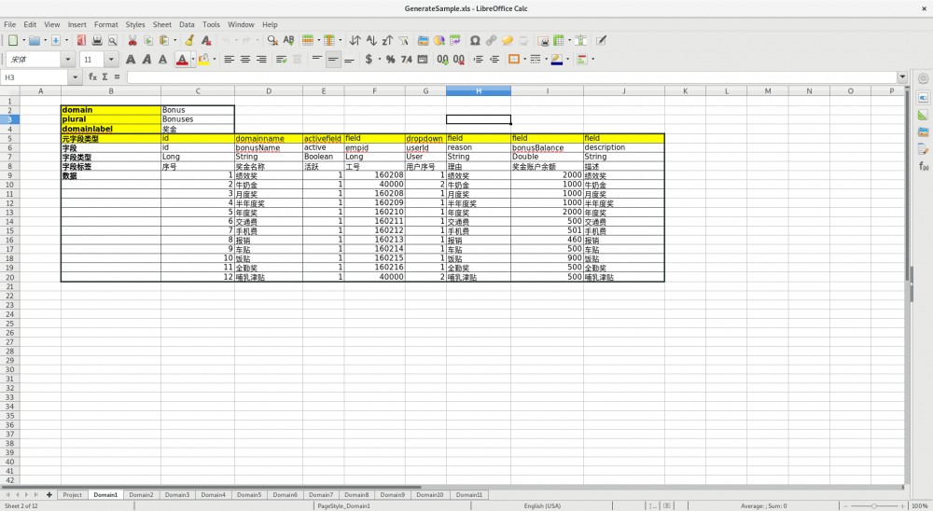Click the add new sheet plus button
Screen dimensions: 933x511
49,494
